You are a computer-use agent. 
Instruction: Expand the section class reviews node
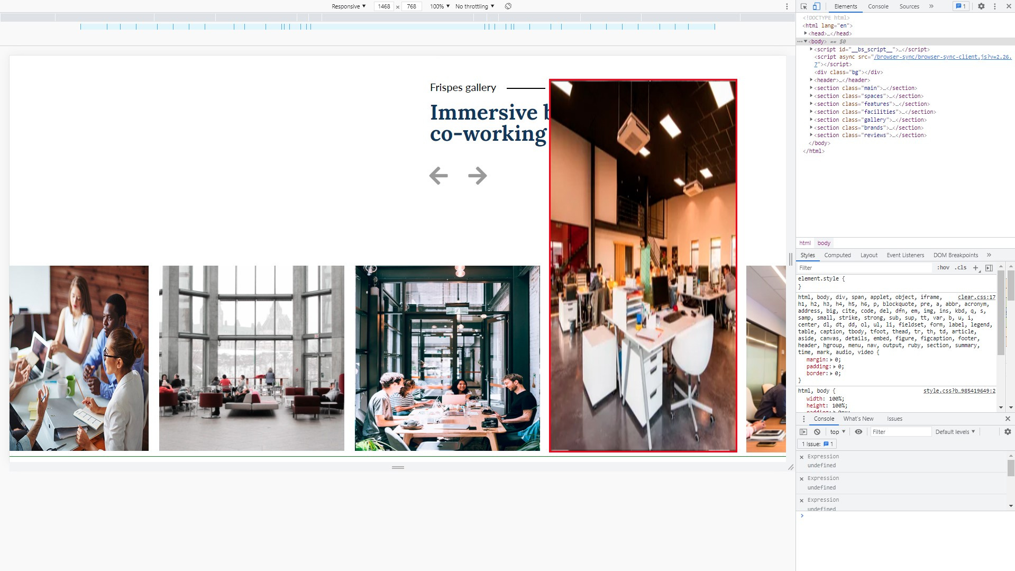(x=811, y=135)
